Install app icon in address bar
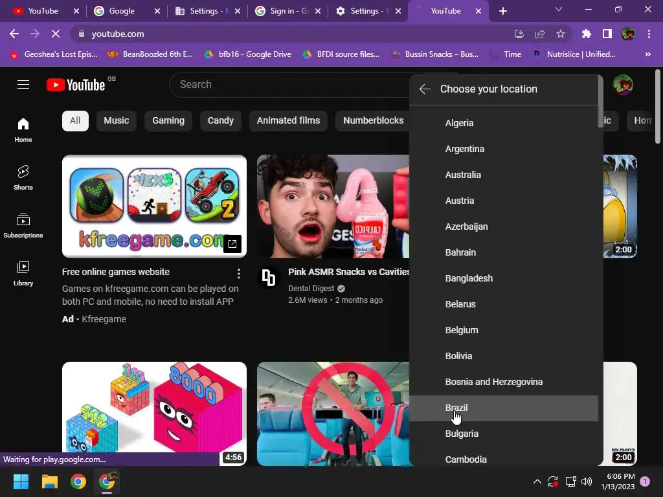The height and width of the screenshot is (497, 663). pyautogui.click(x=519, y=34)
